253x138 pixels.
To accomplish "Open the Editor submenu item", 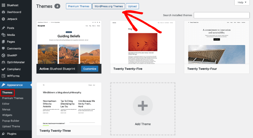I will point(6,104).
